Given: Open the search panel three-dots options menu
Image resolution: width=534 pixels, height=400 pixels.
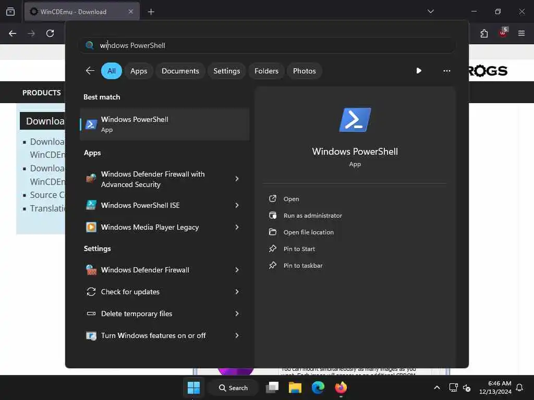Looking at the screenshot, I should [x=447, y=71].
